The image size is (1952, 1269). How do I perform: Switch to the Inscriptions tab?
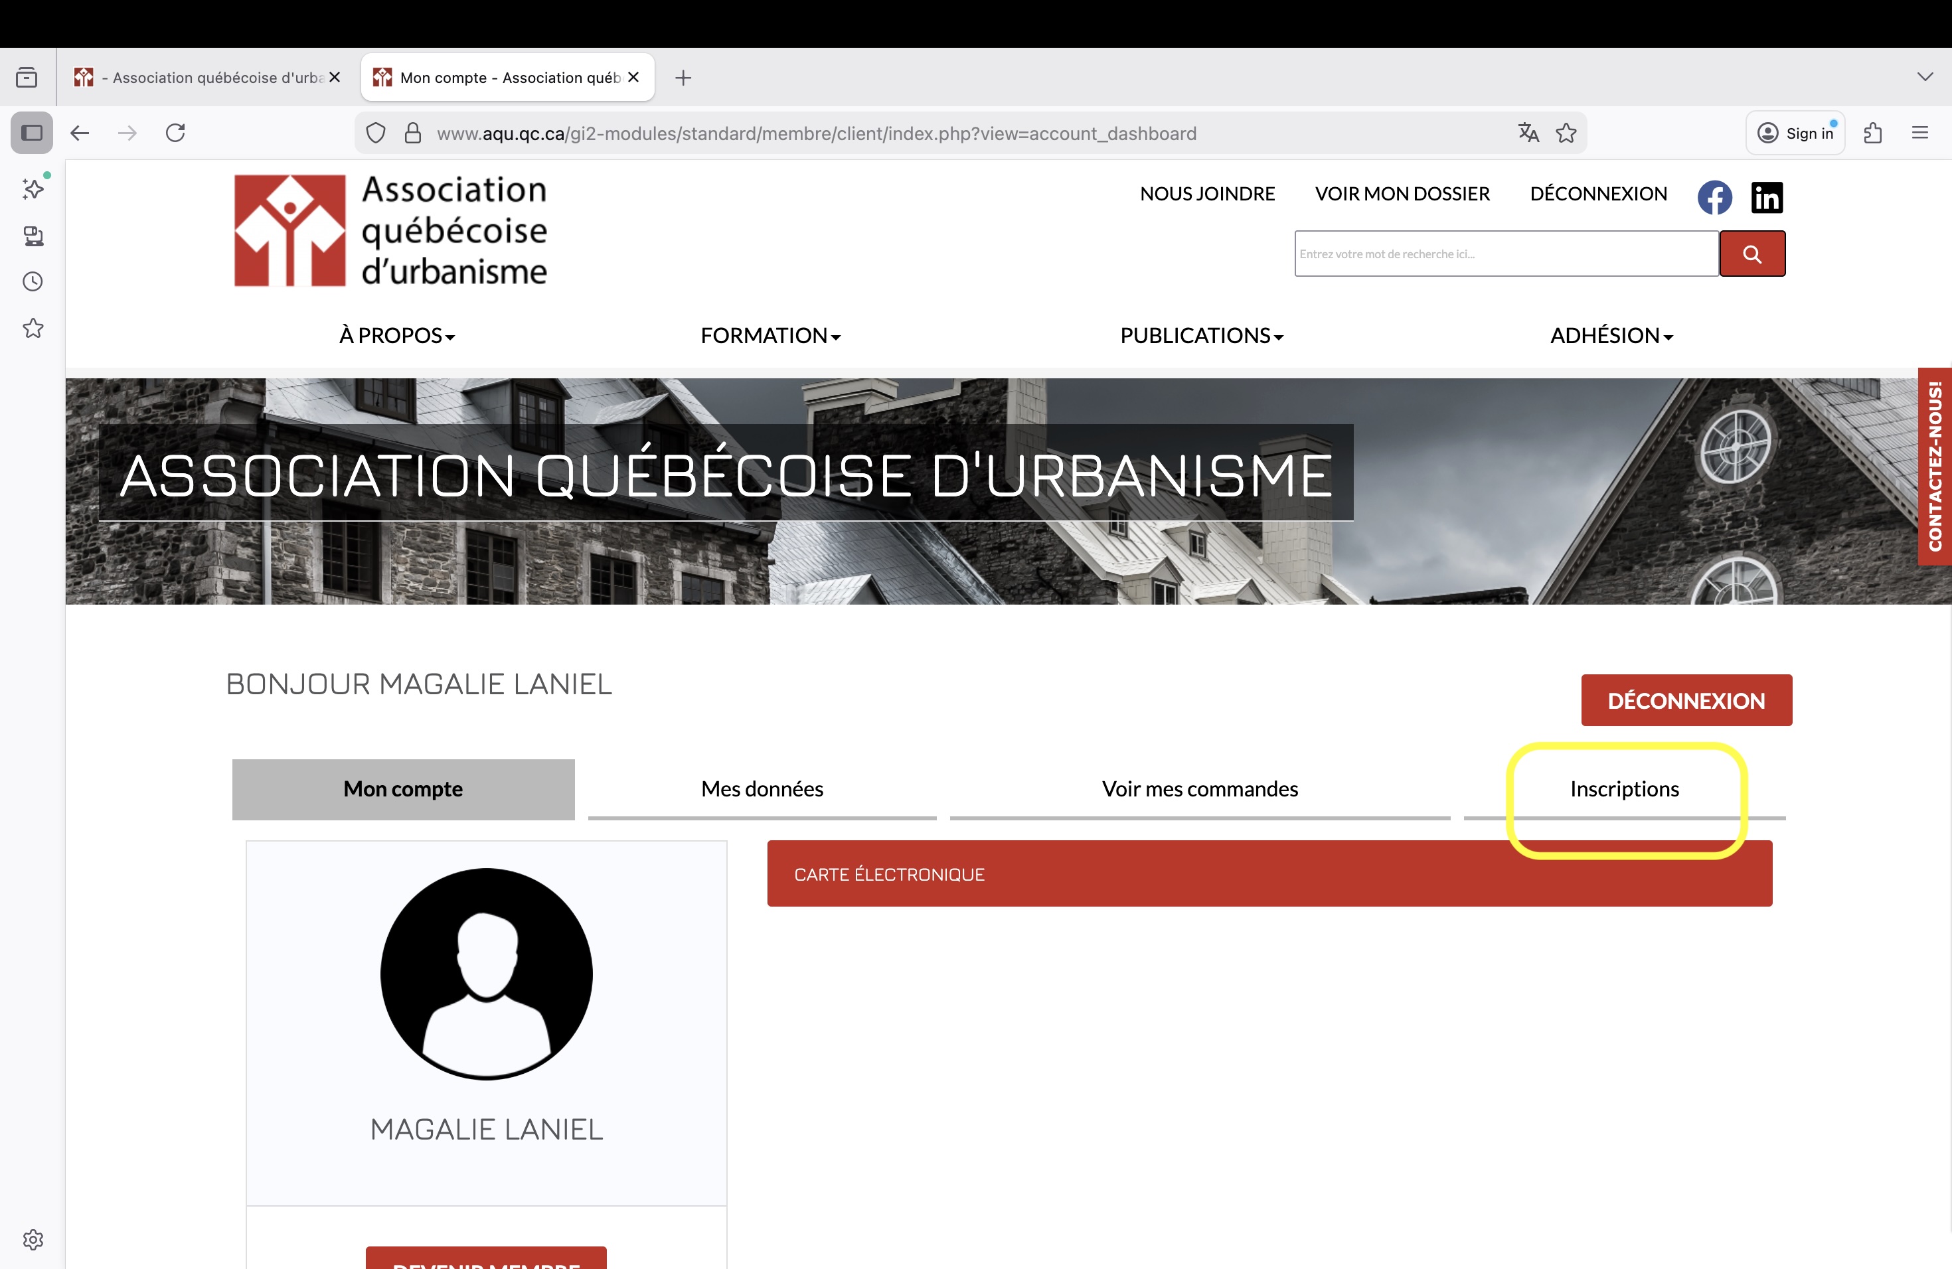point(1624,788)
